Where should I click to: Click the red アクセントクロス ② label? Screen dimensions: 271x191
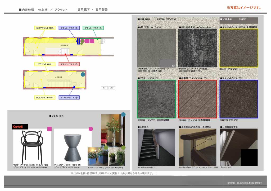pyautogui.click(x=69, y=64)
